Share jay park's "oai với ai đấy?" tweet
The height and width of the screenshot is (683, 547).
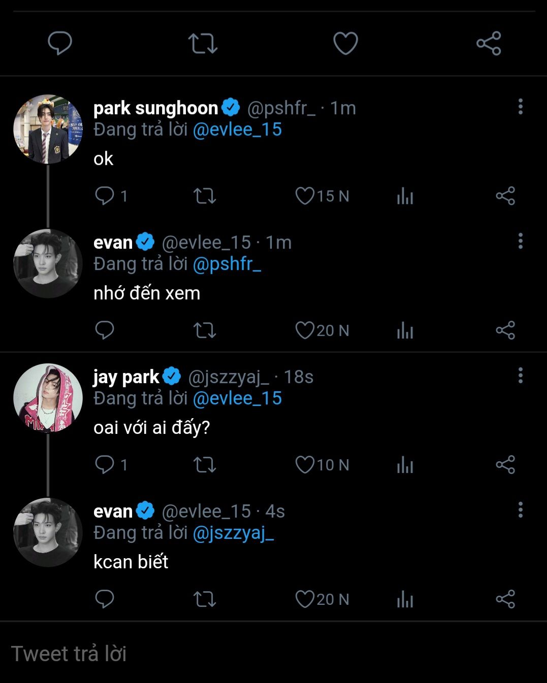pos(505,465)
